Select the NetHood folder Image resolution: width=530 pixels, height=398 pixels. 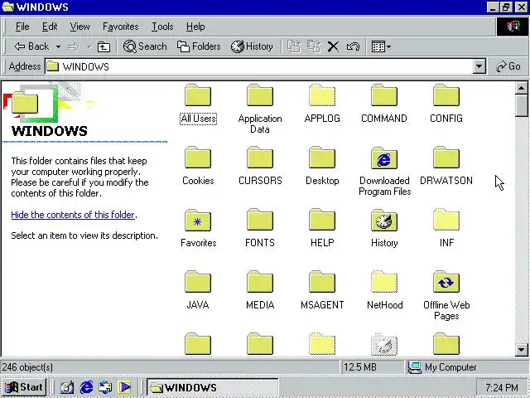point(384,290)
